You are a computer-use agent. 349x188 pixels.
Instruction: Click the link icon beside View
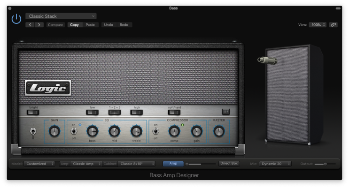point(333,24)
